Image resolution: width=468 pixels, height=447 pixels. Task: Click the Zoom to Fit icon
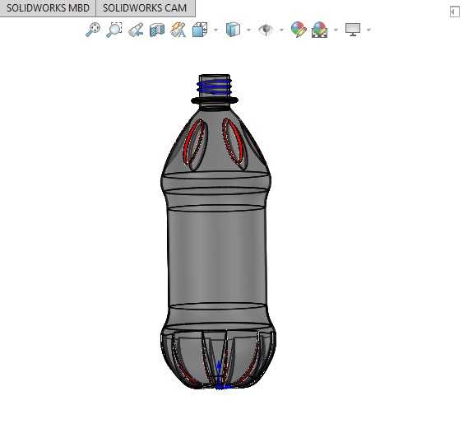pyautogui.click(x=93, y=30)
